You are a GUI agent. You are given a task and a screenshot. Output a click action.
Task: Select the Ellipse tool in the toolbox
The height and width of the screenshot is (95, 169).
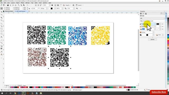(x=1, y=31)
